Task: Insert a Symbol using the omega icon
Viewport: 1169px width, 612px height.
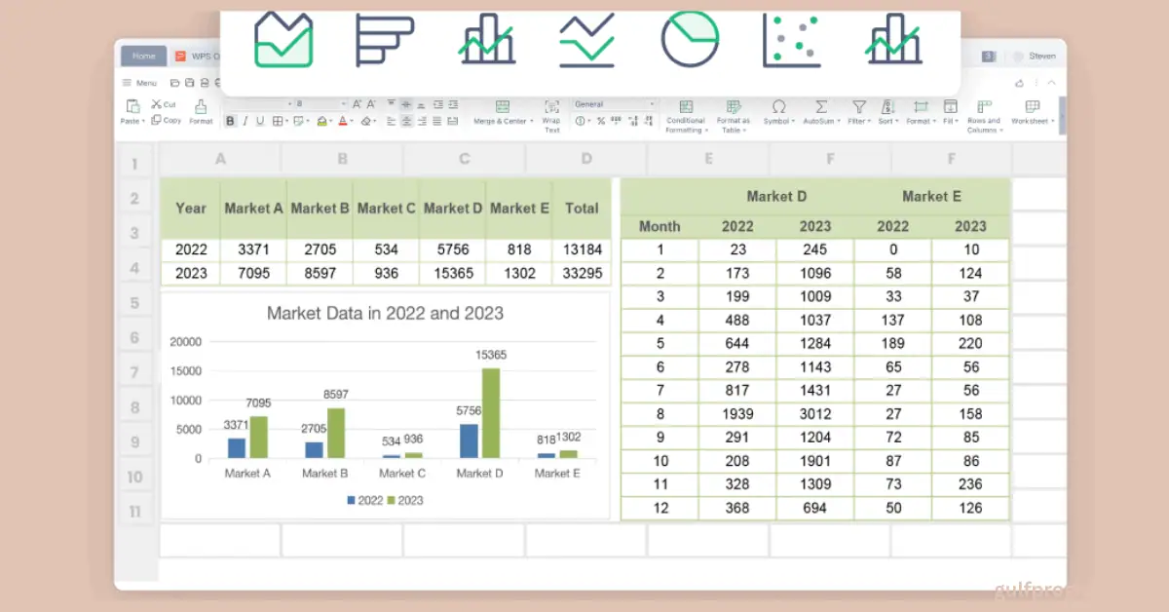Action: pos(778,107)
